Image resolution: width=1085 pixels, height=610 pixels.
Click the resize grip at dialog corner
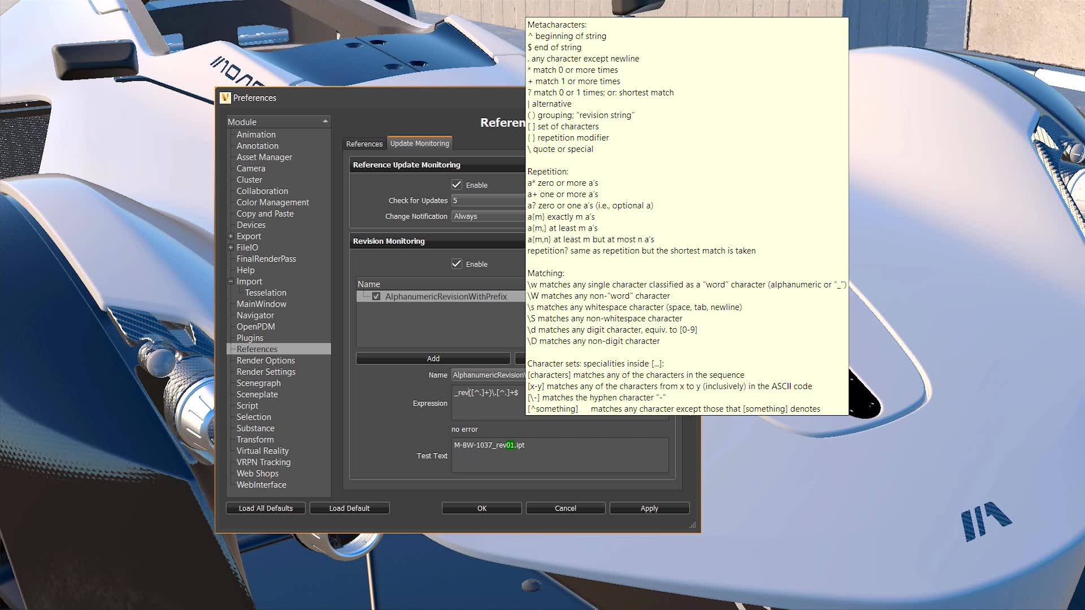click(x=692, y=525)
